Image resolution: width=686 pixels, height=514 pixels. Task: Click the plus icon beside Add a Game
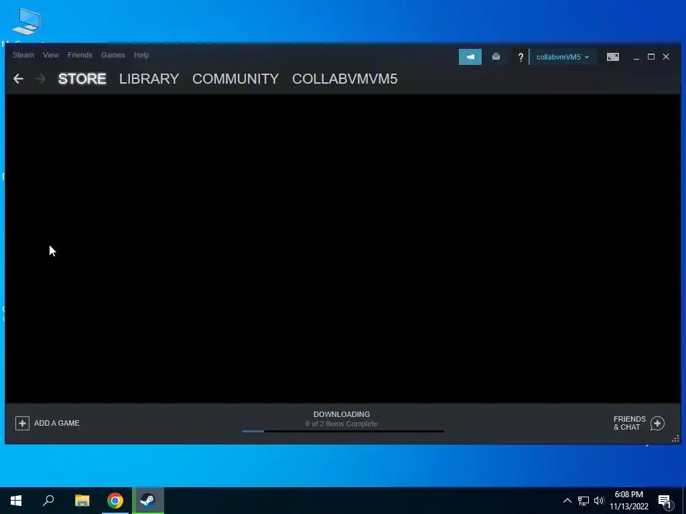(22, 423)
